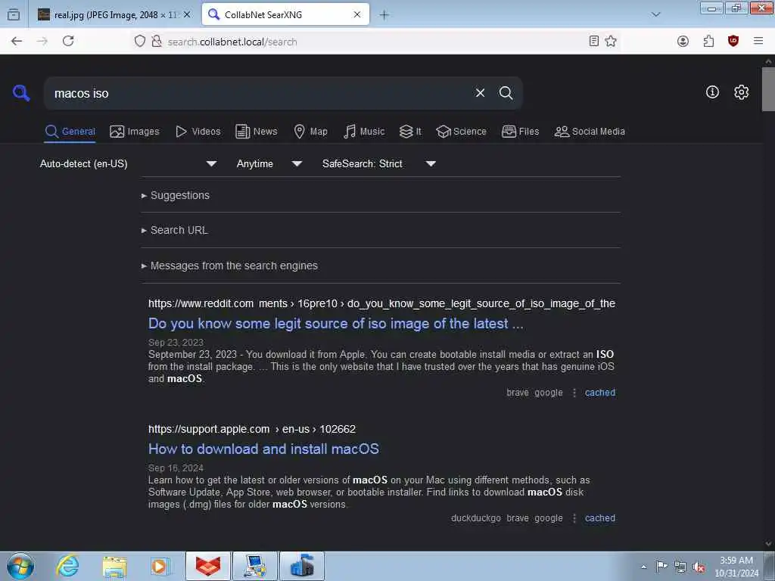Go back with browser back arrow
The width and height of the screenshot is (775, 581).
17,42
